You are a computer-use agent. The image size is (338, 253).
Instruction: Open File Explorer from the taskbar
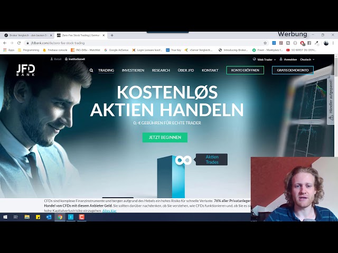point(27,217)
